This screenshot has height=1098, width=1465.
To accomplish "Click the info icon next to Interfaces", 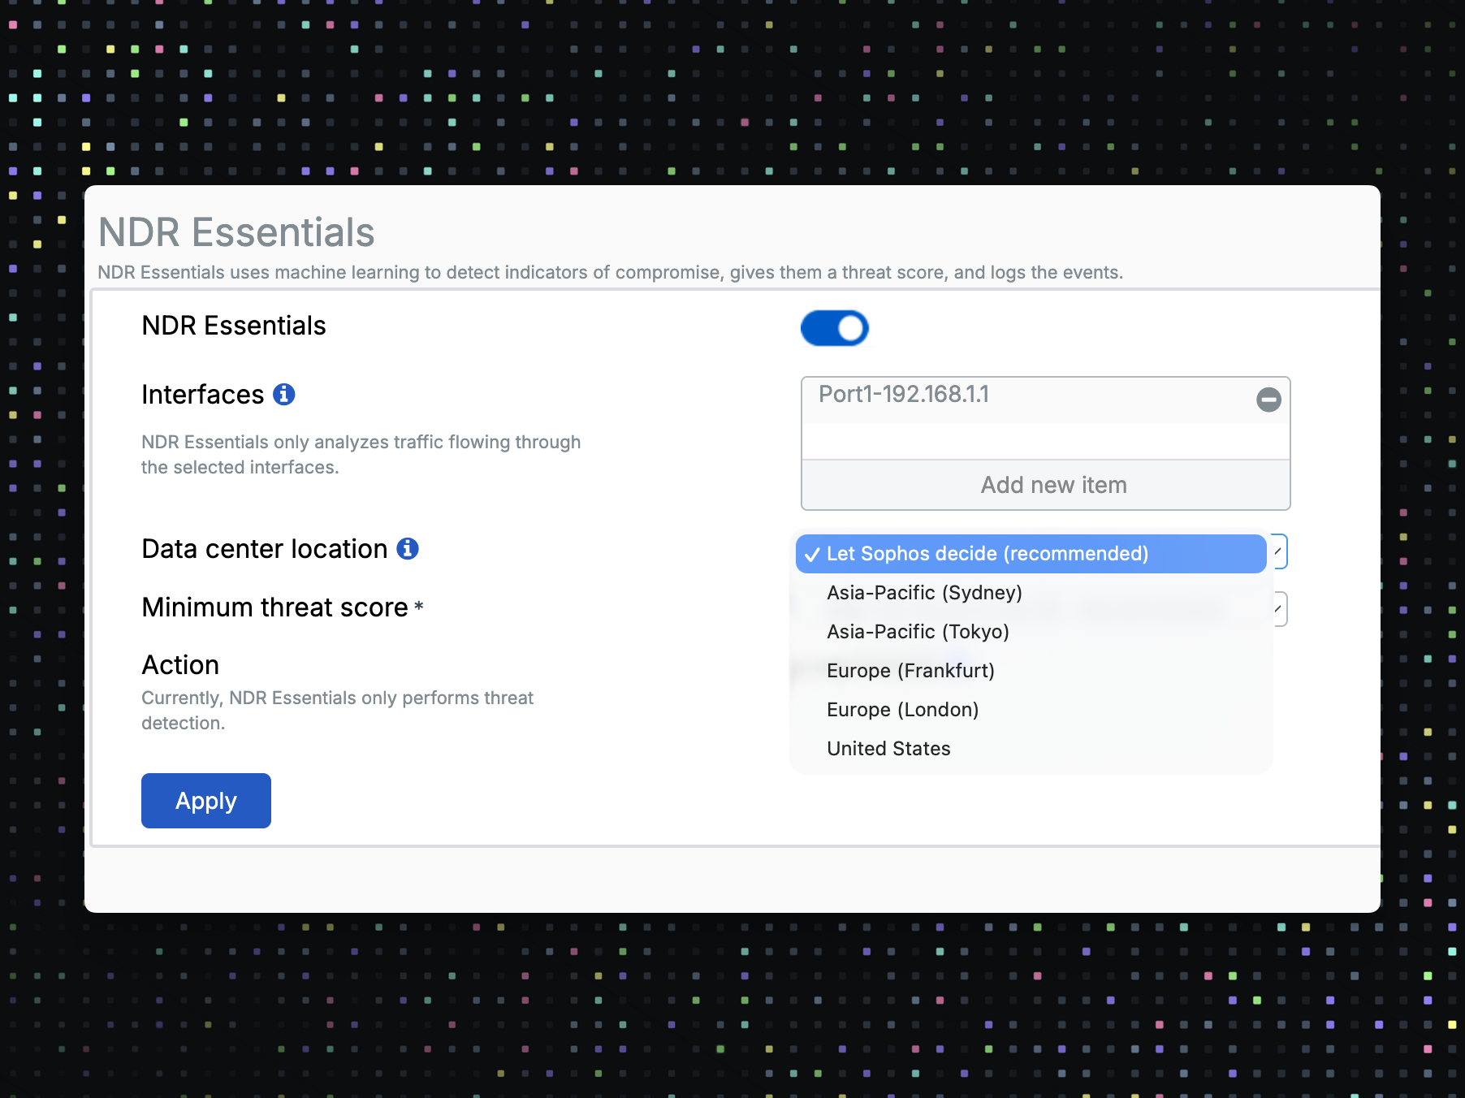I will point(283,395).
